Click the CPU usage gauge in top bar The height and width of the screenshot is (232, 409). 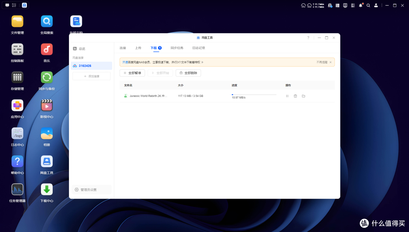(303, 5)
